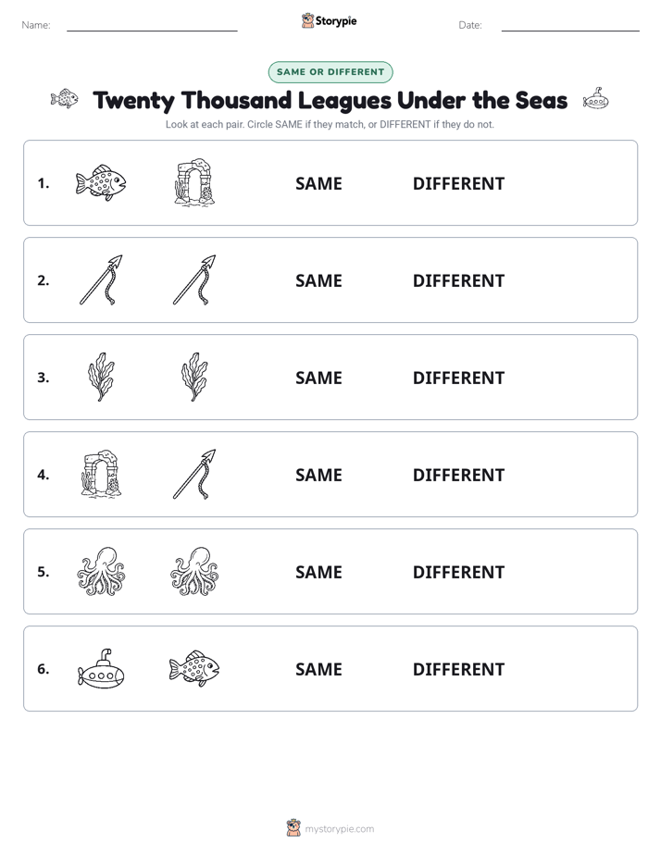Select the left harpoon in row 2
The width and height of the screenshot is (661, 855).
pos(101,279)
